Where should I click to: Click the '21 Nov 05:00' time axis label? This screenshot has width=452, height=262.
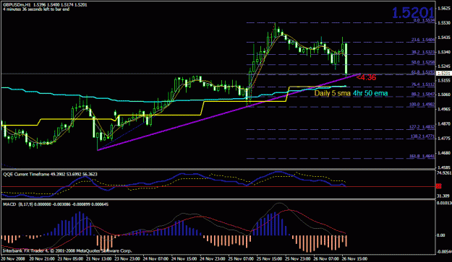(x=69, y=258)
